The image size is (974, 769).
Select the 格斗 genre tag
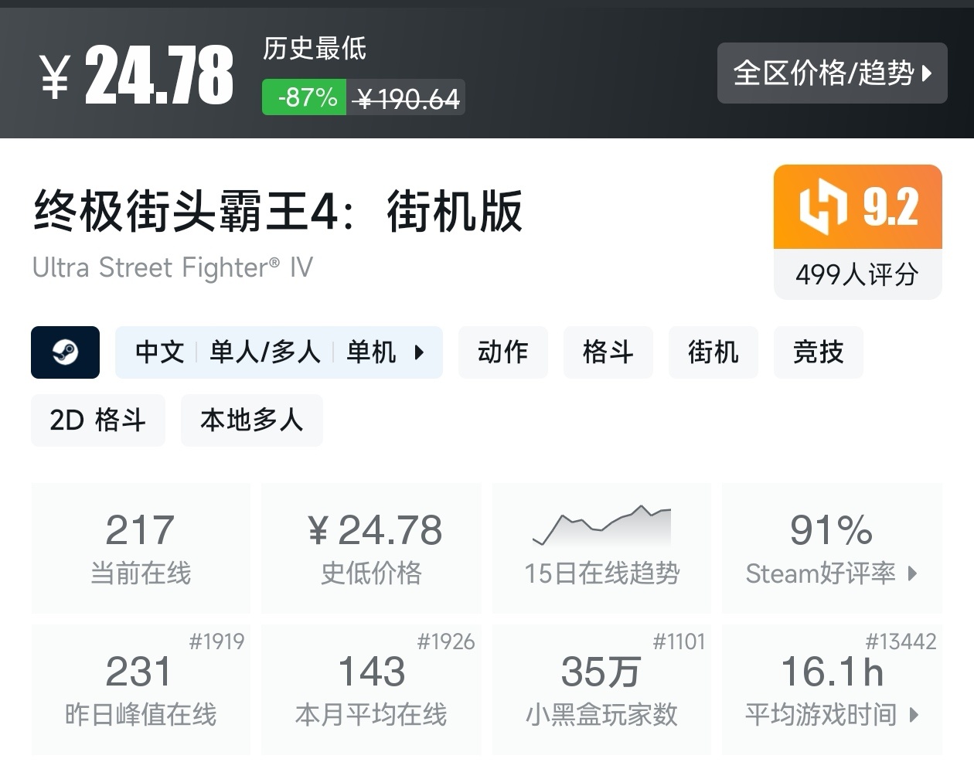[x=608, y=352]
